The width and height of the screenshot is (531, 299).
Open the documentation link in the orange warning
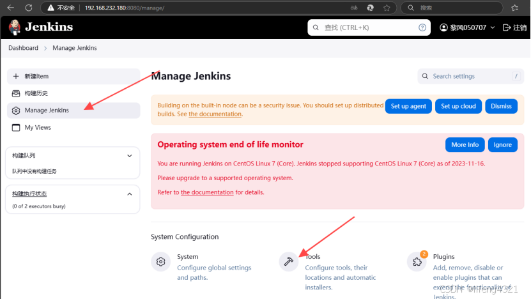(x=215, y=114)
